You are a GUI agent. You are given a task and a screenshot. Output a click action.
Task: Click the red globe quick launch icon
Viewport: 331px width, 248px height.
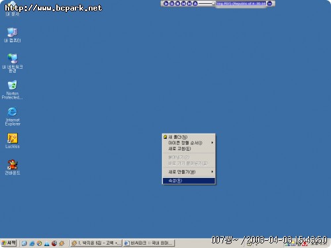(54, 243)
